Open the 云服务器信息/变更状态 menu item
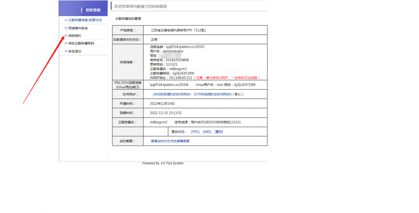The image size is (419, 213). point(85,20)
